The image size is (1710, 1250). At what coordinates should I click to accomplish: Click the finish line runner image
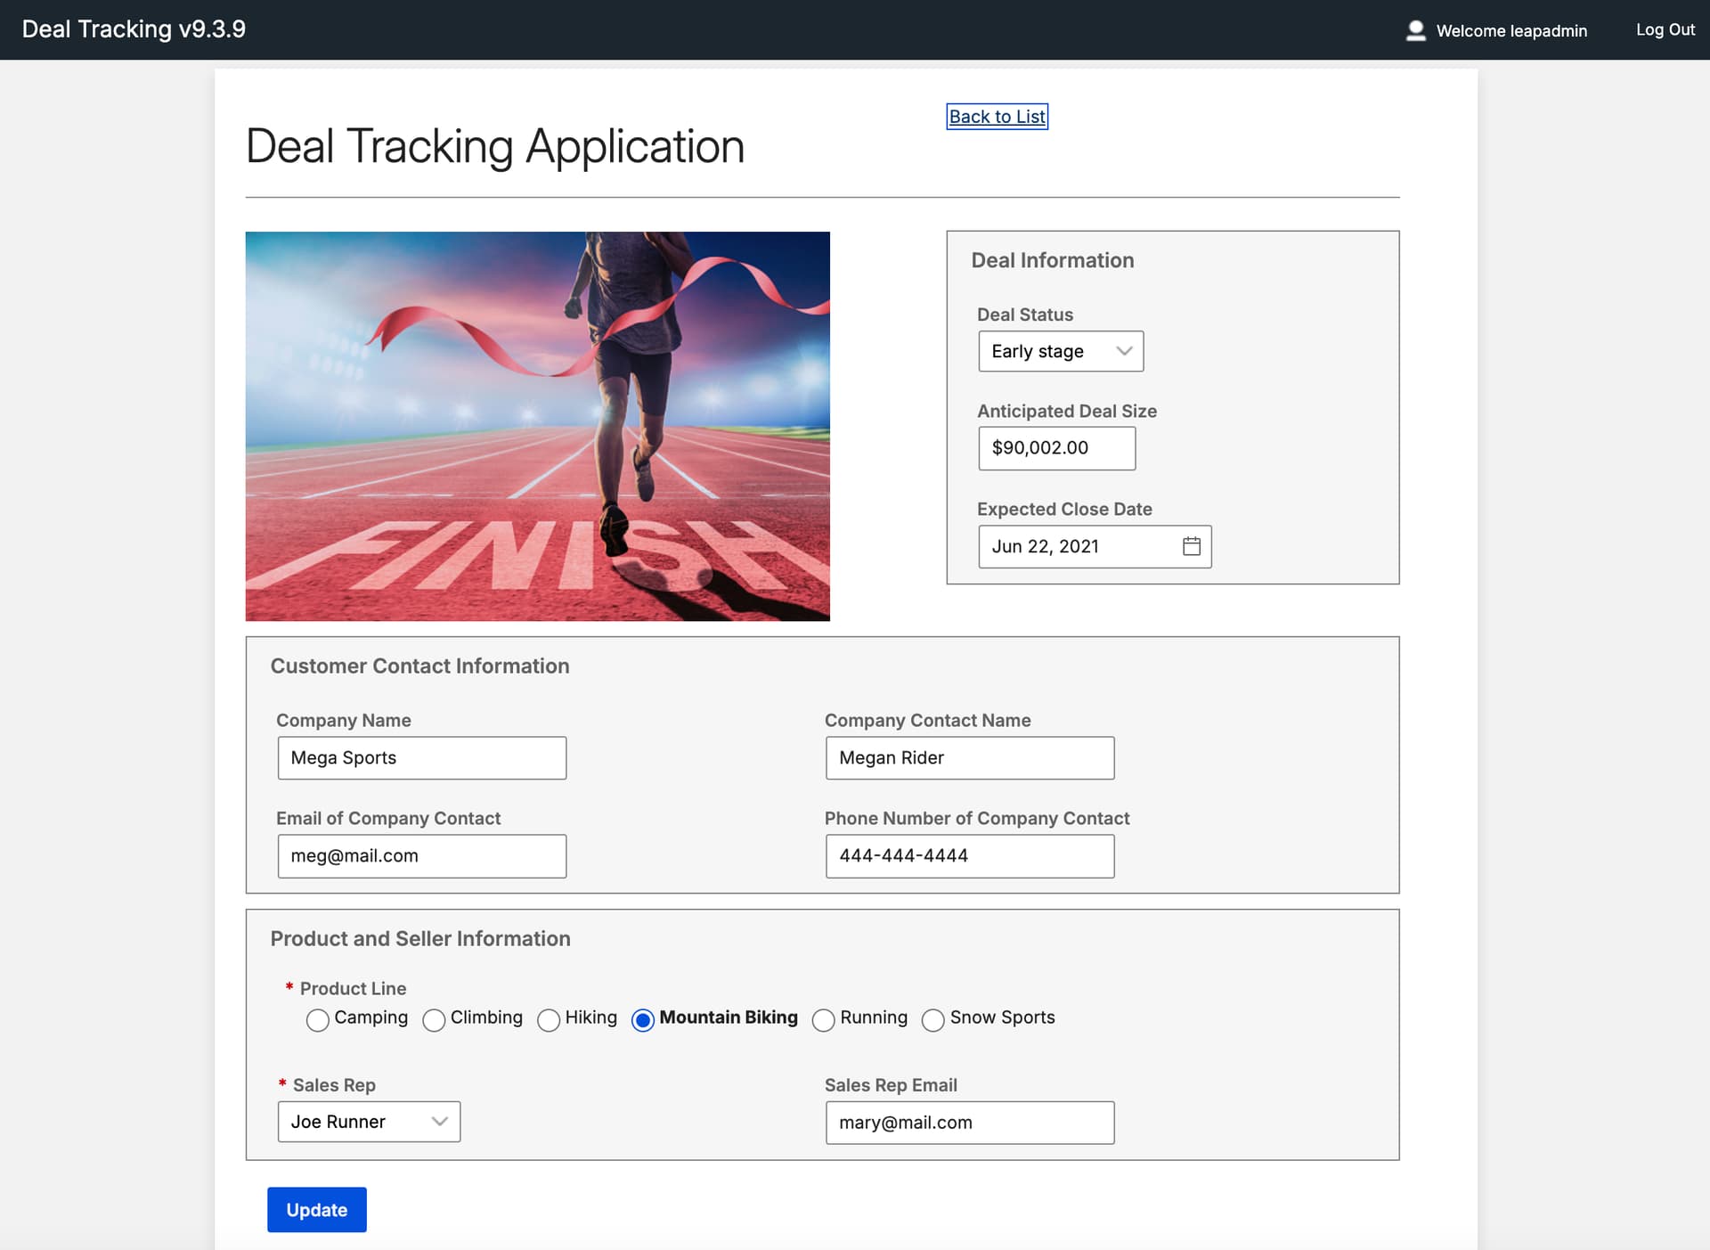click(x=538, y=426)
